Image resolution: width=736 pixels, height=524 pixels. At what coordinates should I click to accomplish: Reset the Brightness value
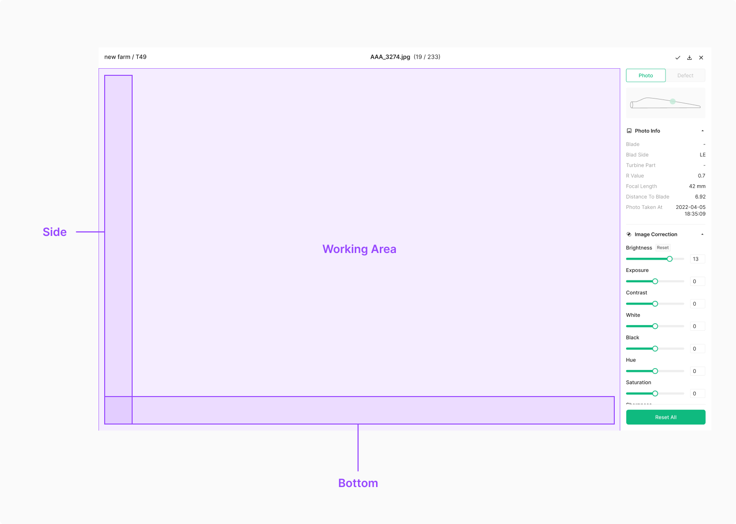click(x=663, y=248)
